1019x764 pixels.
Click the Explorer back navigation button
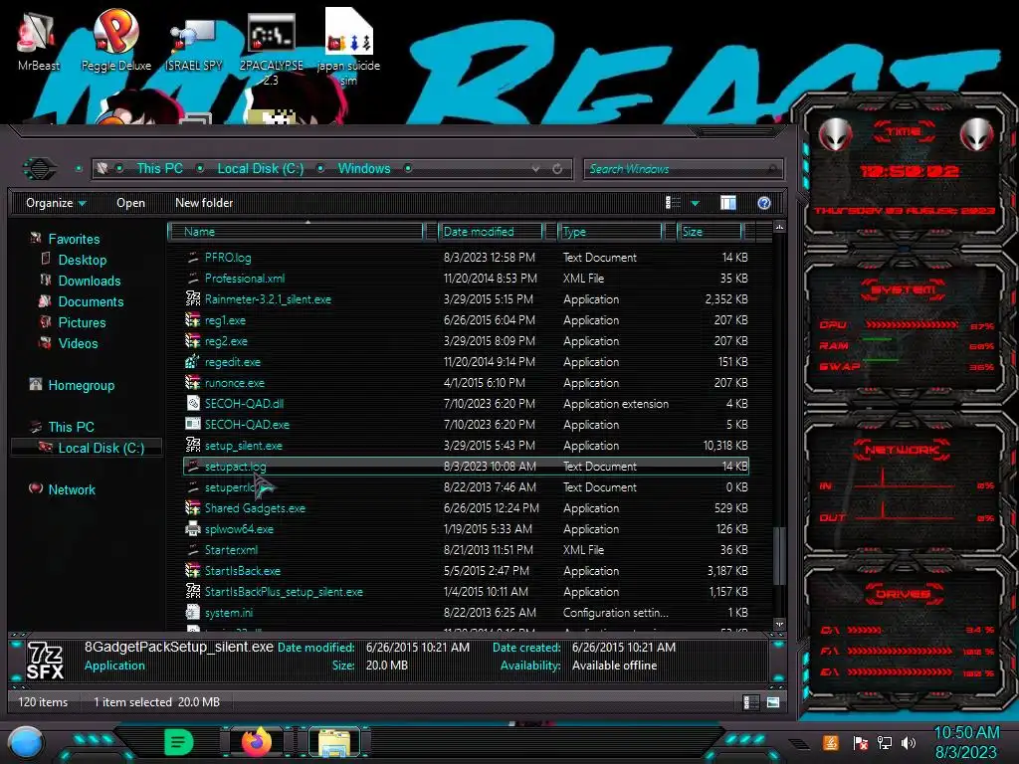click(40, 169)
